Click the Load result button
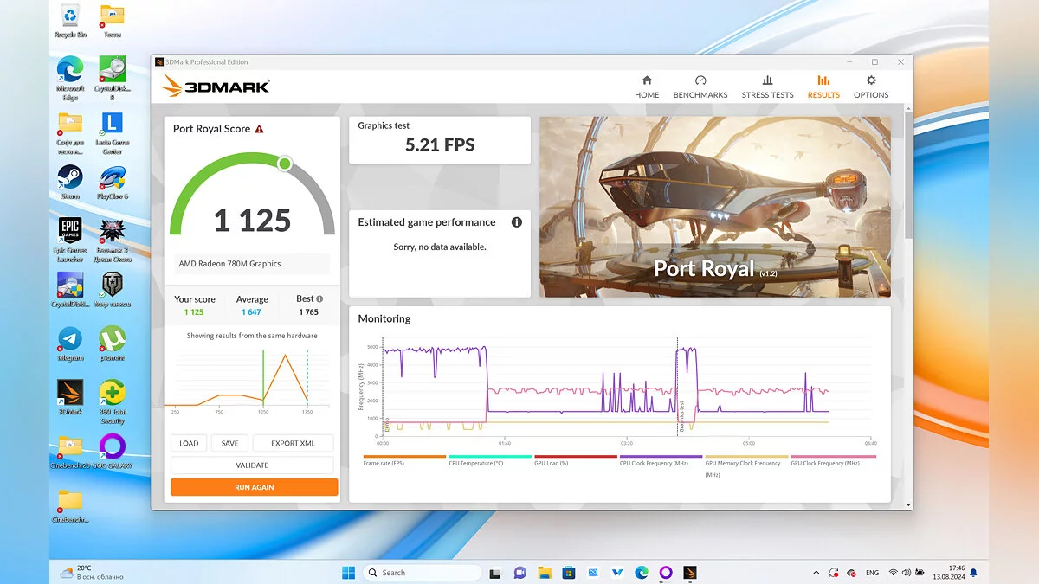Screen dimensions: 1039x584 189,443
